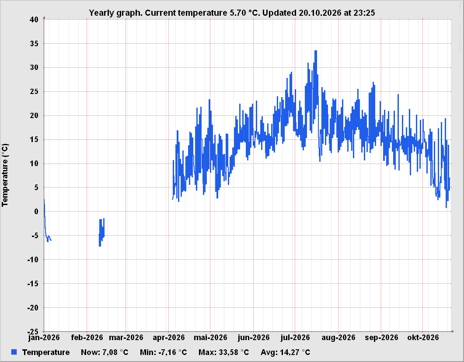Click the '35' y-axis label
The image size is (464, 362).
coord(34,43)
